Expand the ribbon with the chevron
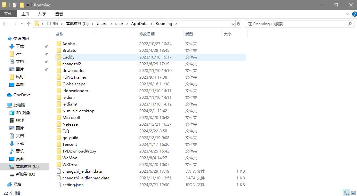Viewport: 357px width, 196px height. [348, 14]
